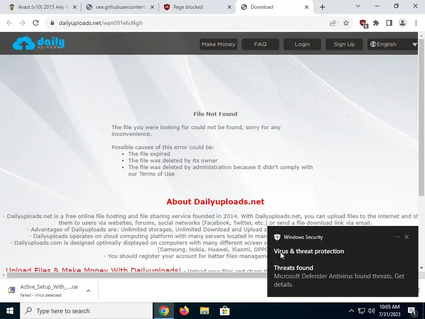Open Microsoft Store from the taskbar

[x=225, y=311]
